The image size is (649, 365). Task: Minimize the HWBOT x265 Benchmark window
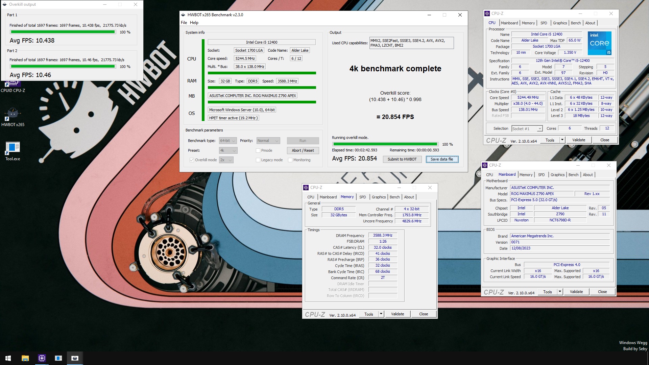pyautogui.click(x=429, y=15)
